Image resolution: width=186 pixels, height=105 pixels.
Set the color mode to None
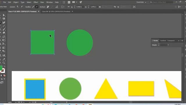click(4, 76)
